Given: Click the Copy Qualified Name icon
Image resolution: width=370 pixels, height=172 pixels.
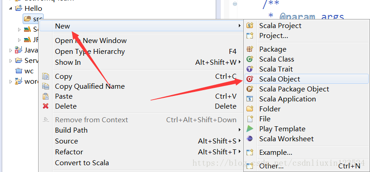Looking at the screenshot, I should 45,86.
